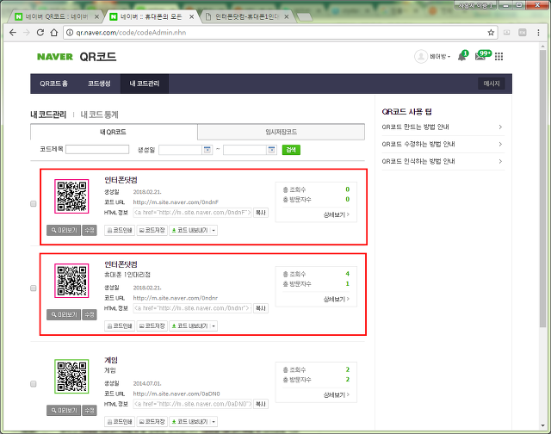
Task: Click URL http://m.site.naver.com/0ndnF
Action: (176, 202)
